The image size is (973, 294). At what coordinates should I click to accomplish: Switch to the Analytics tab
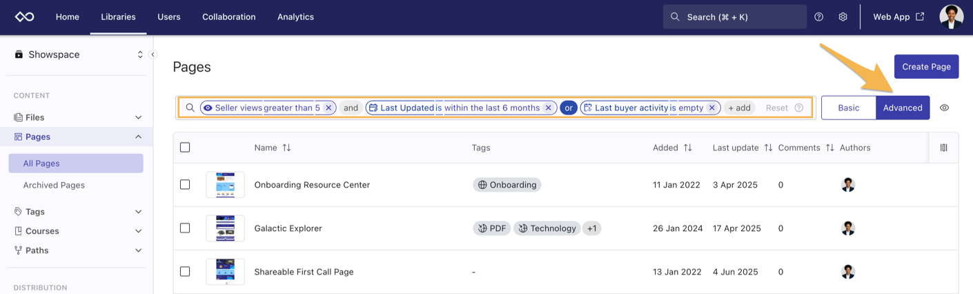295,17
